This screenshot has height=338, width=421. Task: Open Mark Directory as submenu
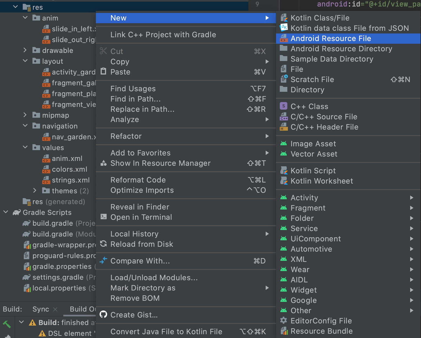click(x=186, y=288)
